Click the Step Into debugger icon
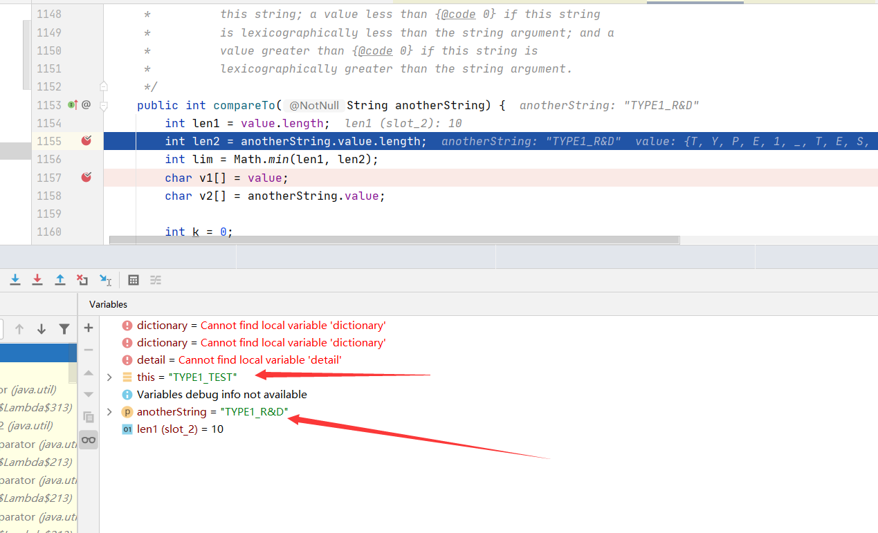878x533 pixels. (15, 279)
